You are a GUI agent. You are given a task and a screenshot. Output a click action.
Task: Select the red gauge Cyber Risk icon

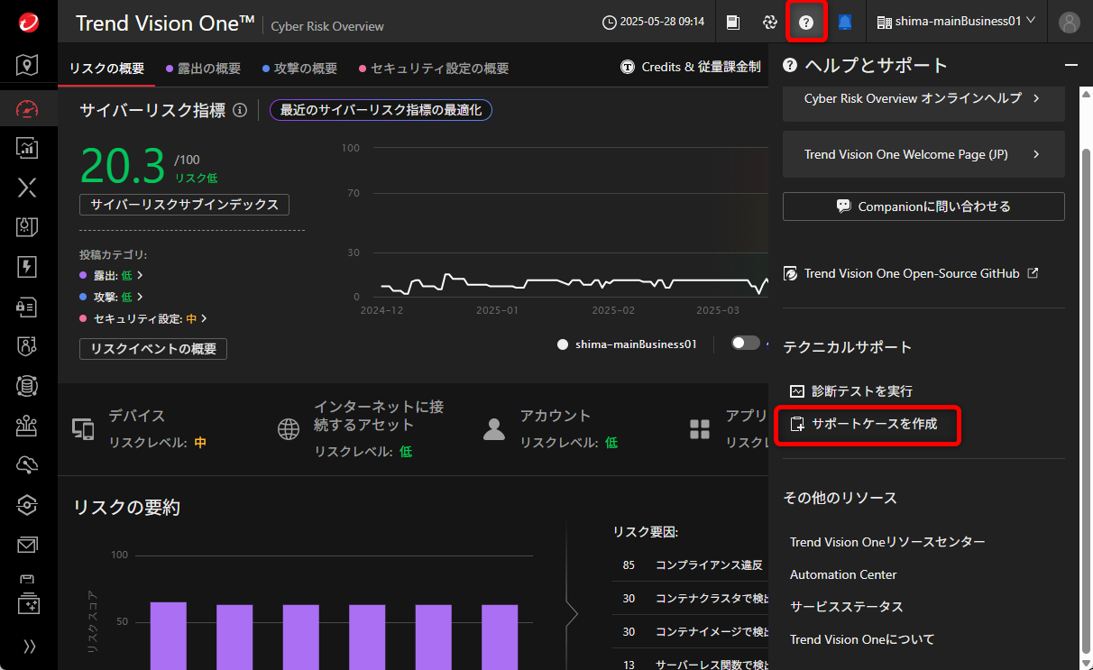28,109
